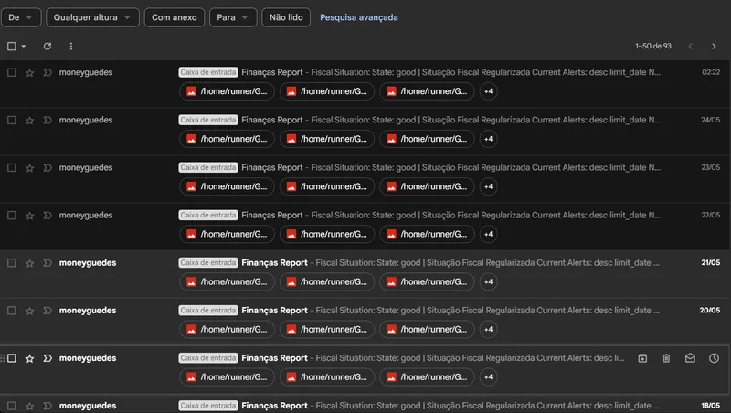Open Pesquisa avançada link

pyautogui.click(x=358, y=17)
